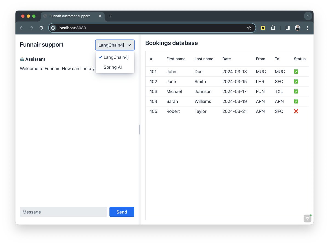Select booking number 105 cell
The image size is (329, 245).
click(154, 111)
